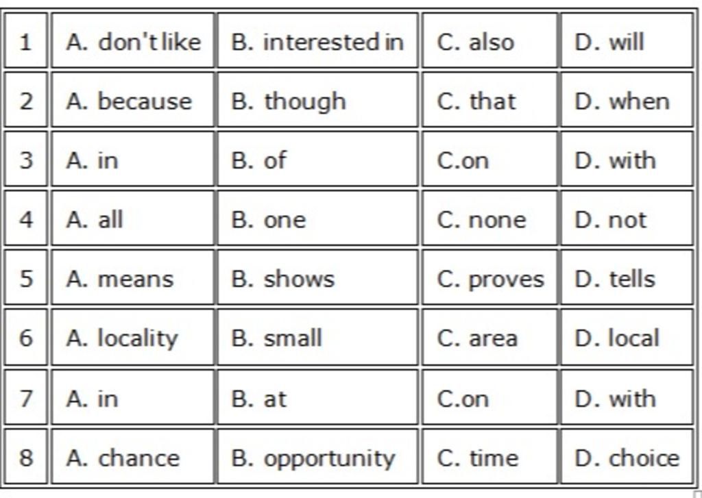Screen dimensions: 702x498
Task: Select option D. choice
Action: tap(627, 458)
